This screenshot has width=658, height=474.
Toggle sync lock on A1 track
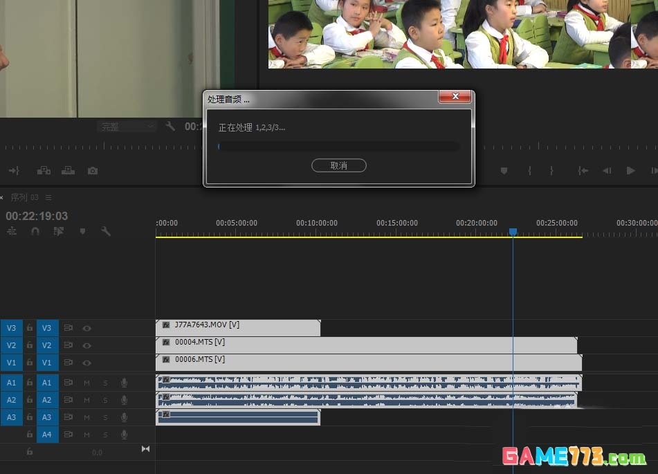coord(68,383)
